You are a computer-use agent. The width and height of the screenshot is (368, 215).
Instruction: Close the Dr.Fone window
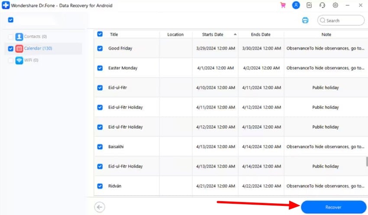pyautogui.click(x=361, y=5)
